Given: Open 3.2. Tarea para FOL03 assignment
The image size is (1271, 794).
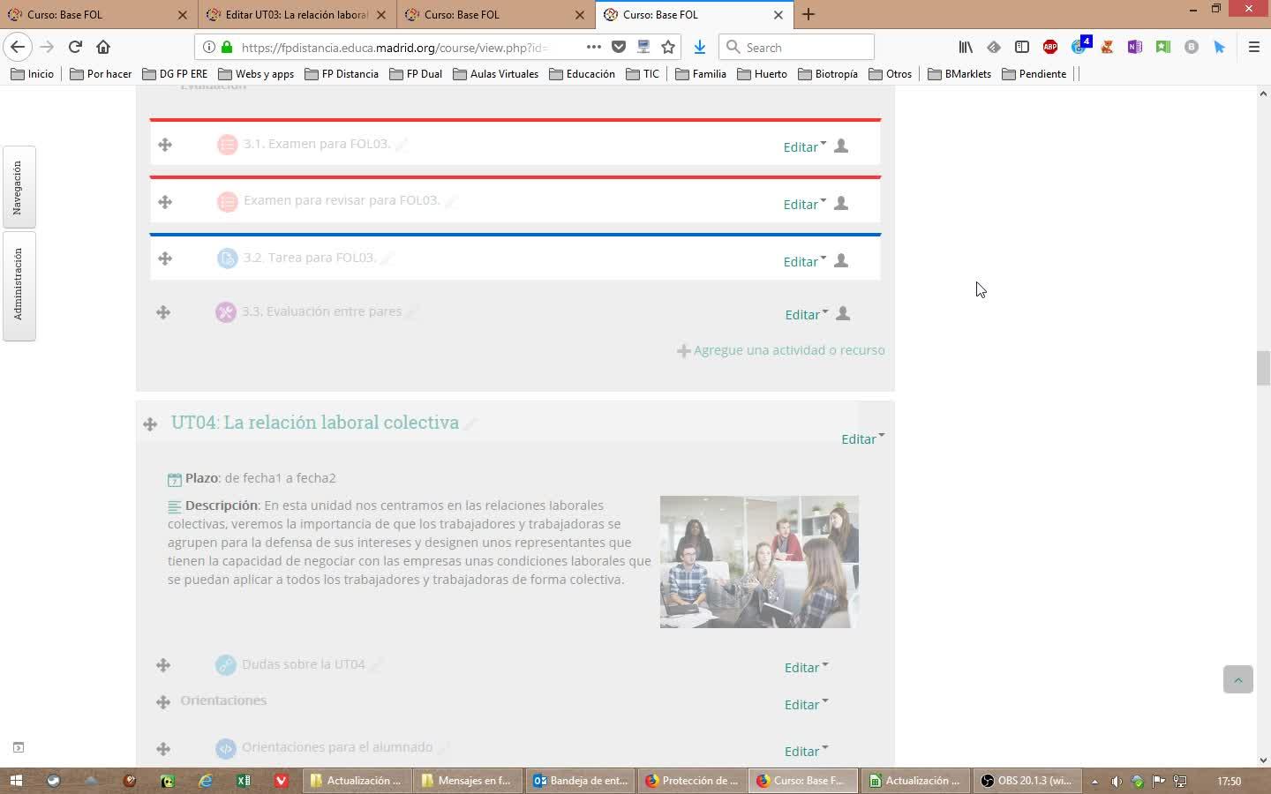Looking at the screenshot, I should [x=310, y=258].
